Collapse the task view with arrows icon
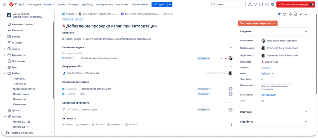 click(301, 14)
